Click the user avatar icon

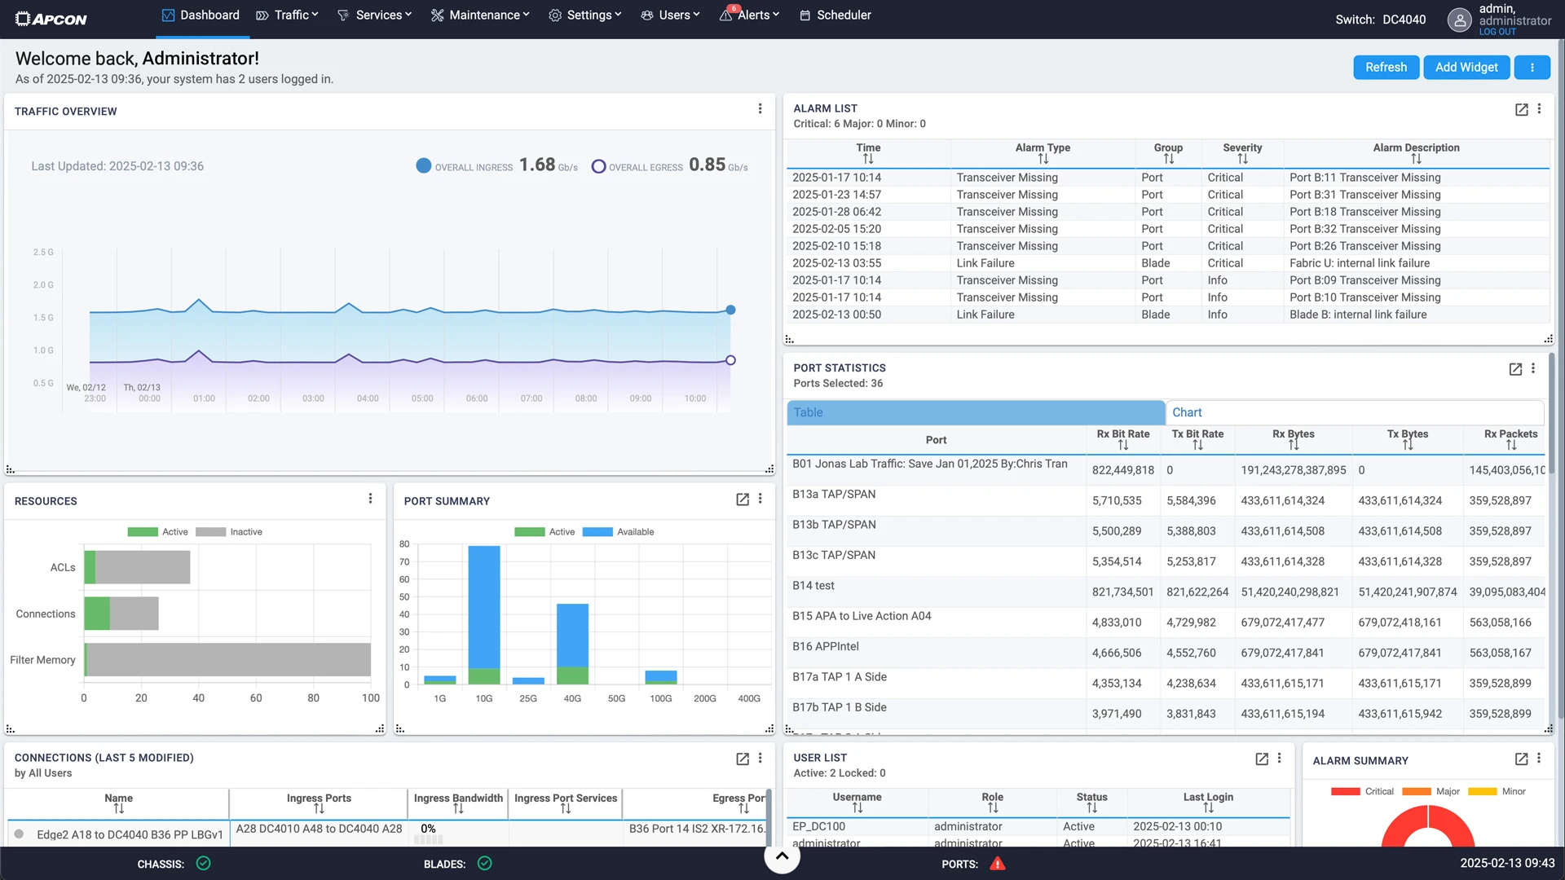(1458, 20)
